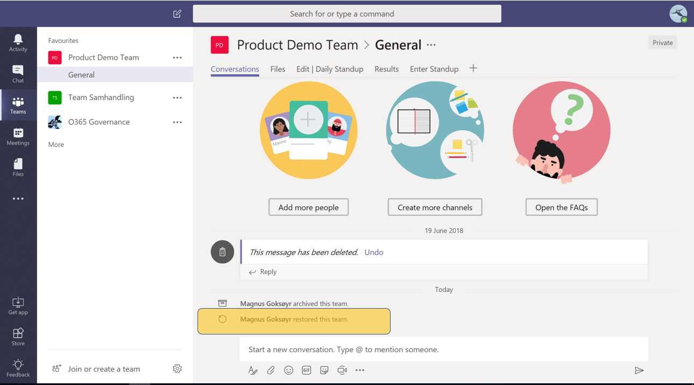Open the new chat compose icon
The height and width of the screenshot is (385, 694).
coord(177,13)
